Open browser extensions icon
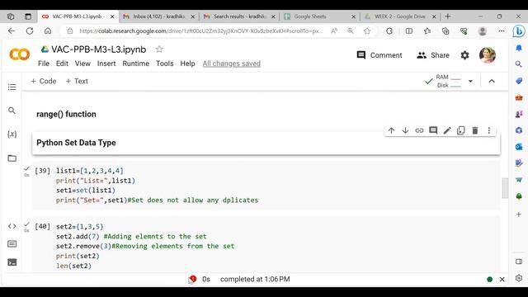 (389, 31)
